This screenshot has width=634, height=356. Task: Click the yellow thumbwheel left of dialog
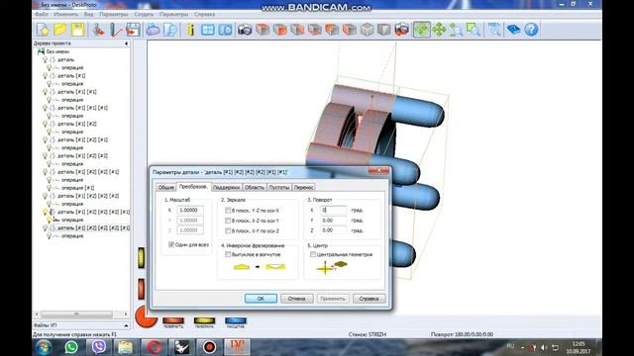click(141, 257)
